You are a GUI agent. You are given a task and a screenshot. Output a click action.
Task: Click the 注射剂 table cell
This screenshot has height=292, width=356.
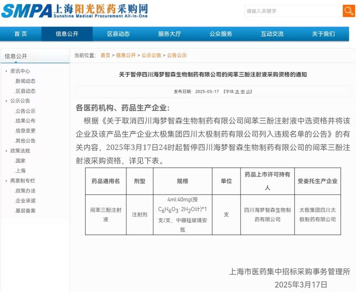point(140,215)
